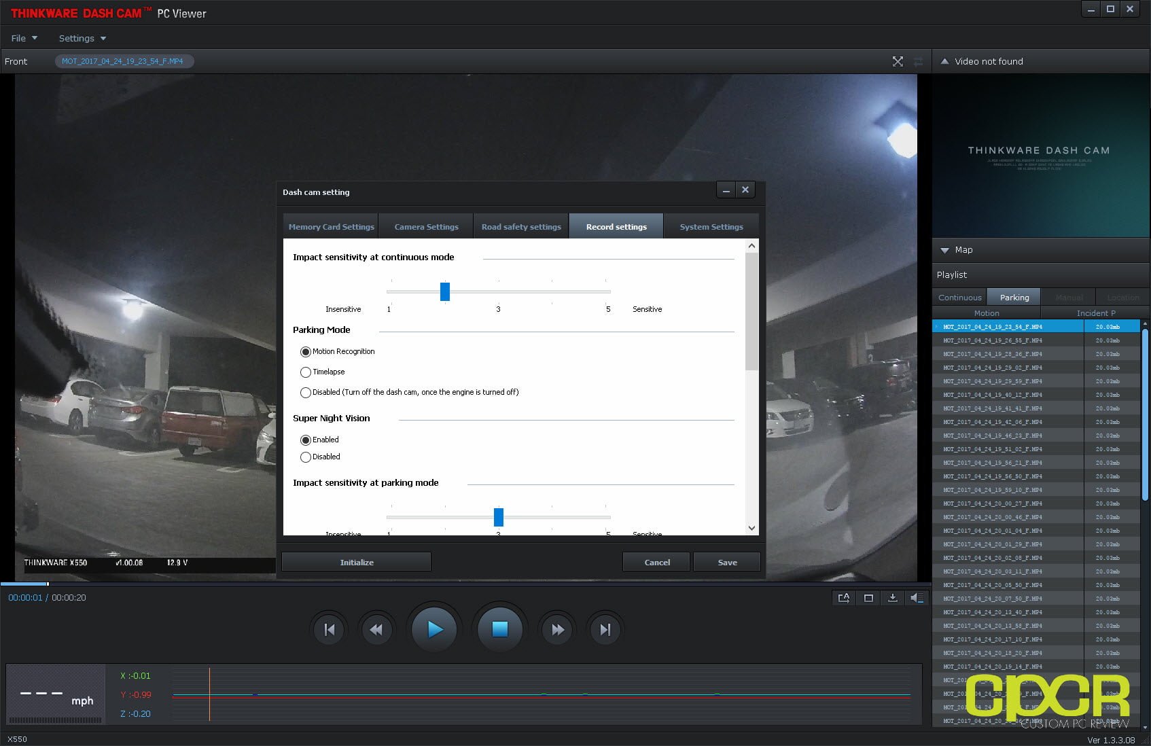1151x746 pixels.
Task: Maximize the PC Viewer window
Action: (1110, 9)
